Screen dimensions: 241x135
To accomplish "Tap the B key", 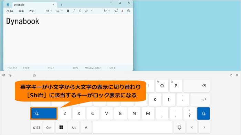I will tap(120, 113).
